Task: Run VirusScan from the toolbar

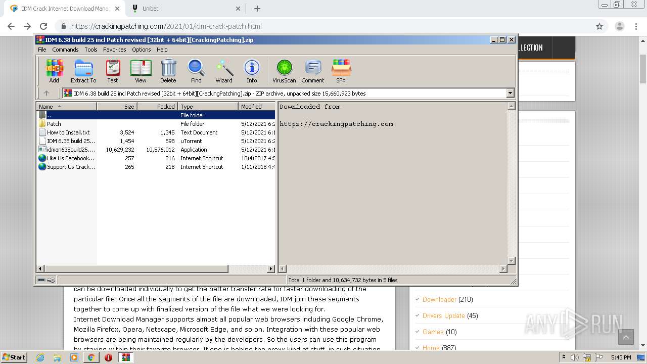Action: pos(284,71)
